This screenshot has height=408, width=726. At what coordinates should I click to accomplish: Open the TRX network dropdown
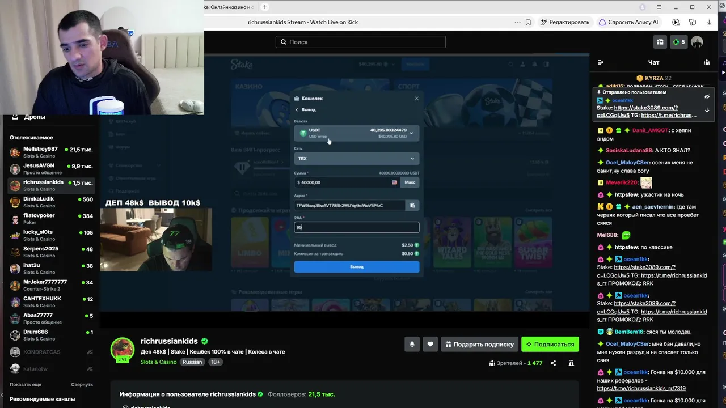(357, 159)
